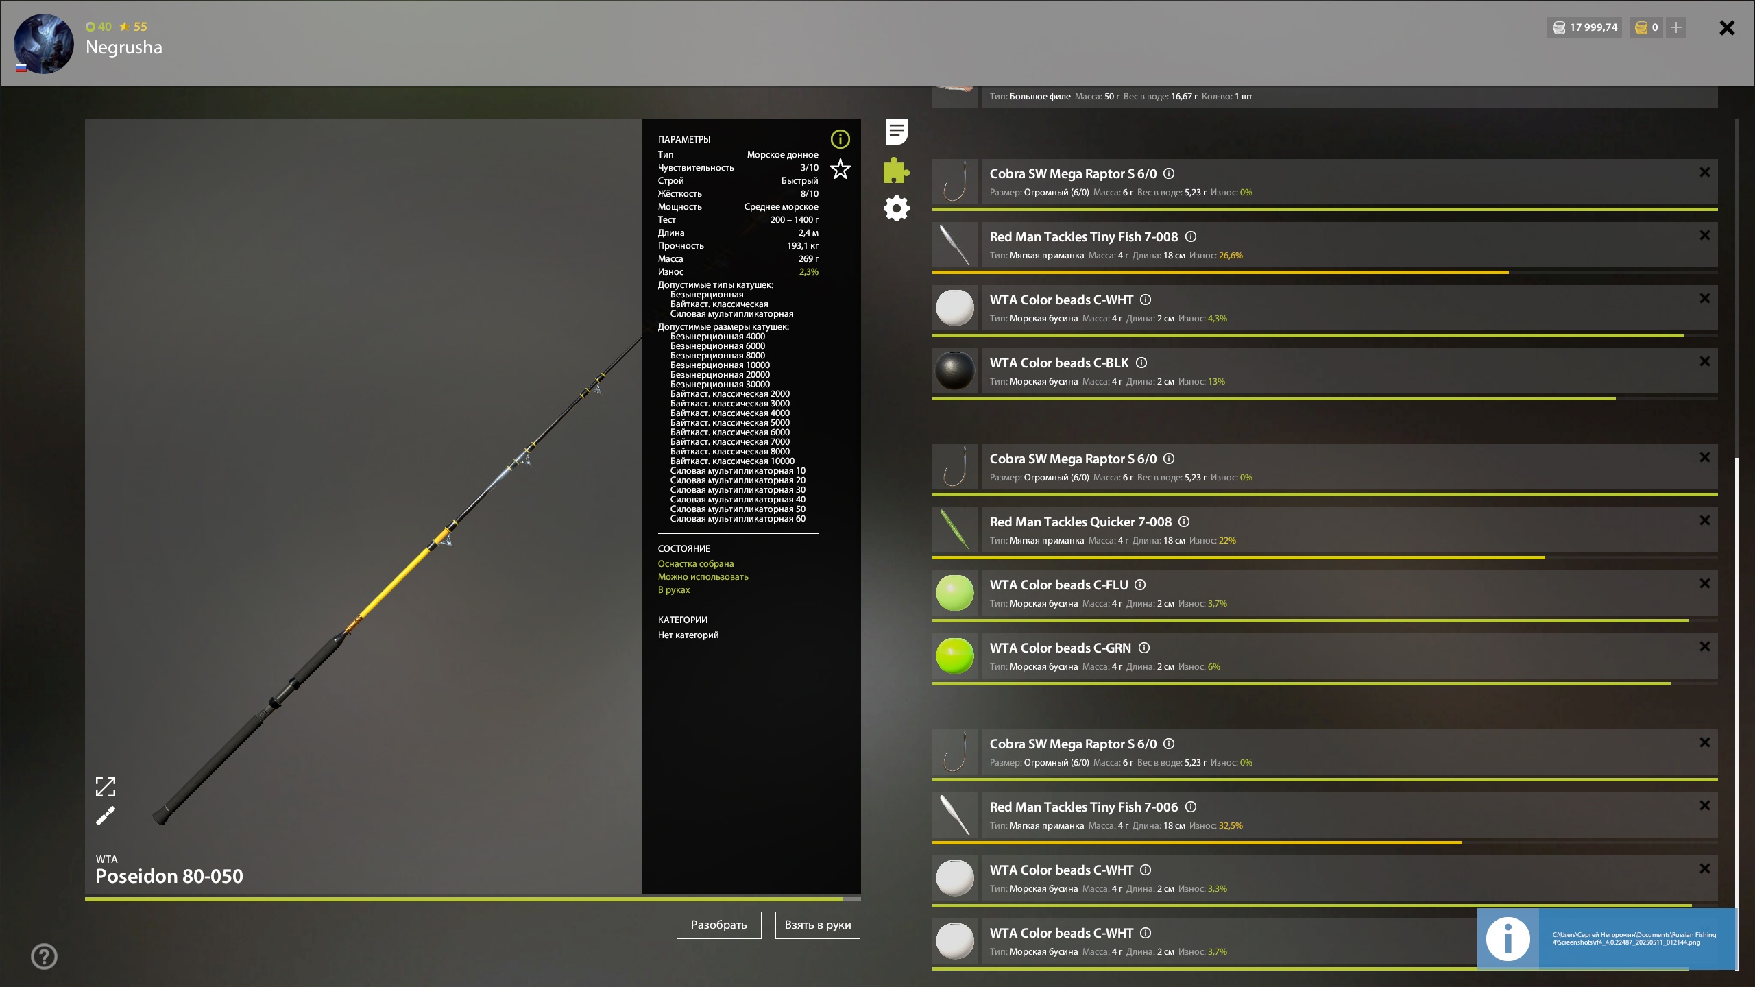1755x987 pixels.
Task: Click the Red Man Tackles Tiny Fish 7-006 title
Action: pyautogui.click(x=1084, y=807)
